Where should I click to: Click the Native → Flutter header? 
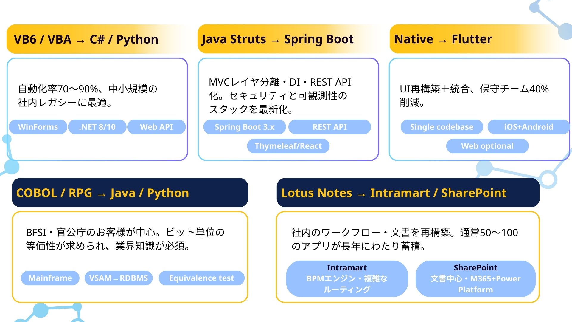click(x=480, y=39)
